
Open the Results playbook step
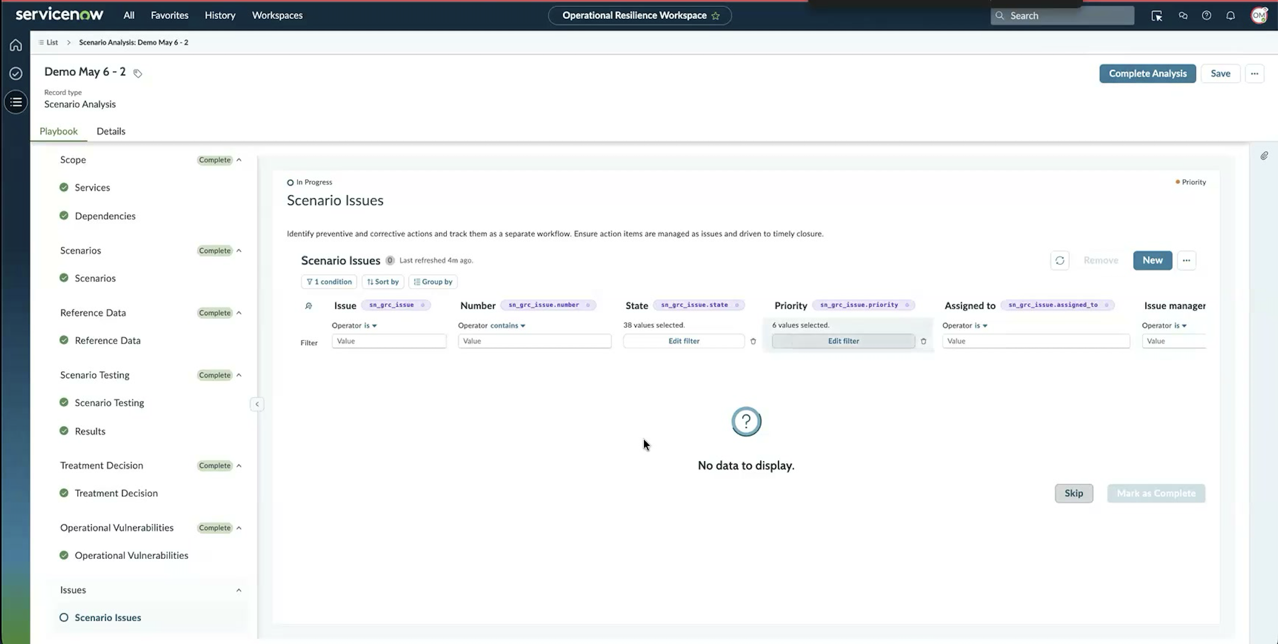[90, 431]
